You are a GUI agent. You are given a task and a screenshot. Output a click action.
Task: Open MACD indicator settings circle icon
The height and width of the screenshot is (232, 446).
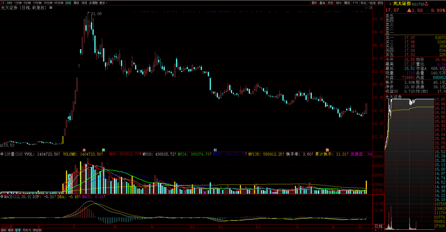coord(2,196)
